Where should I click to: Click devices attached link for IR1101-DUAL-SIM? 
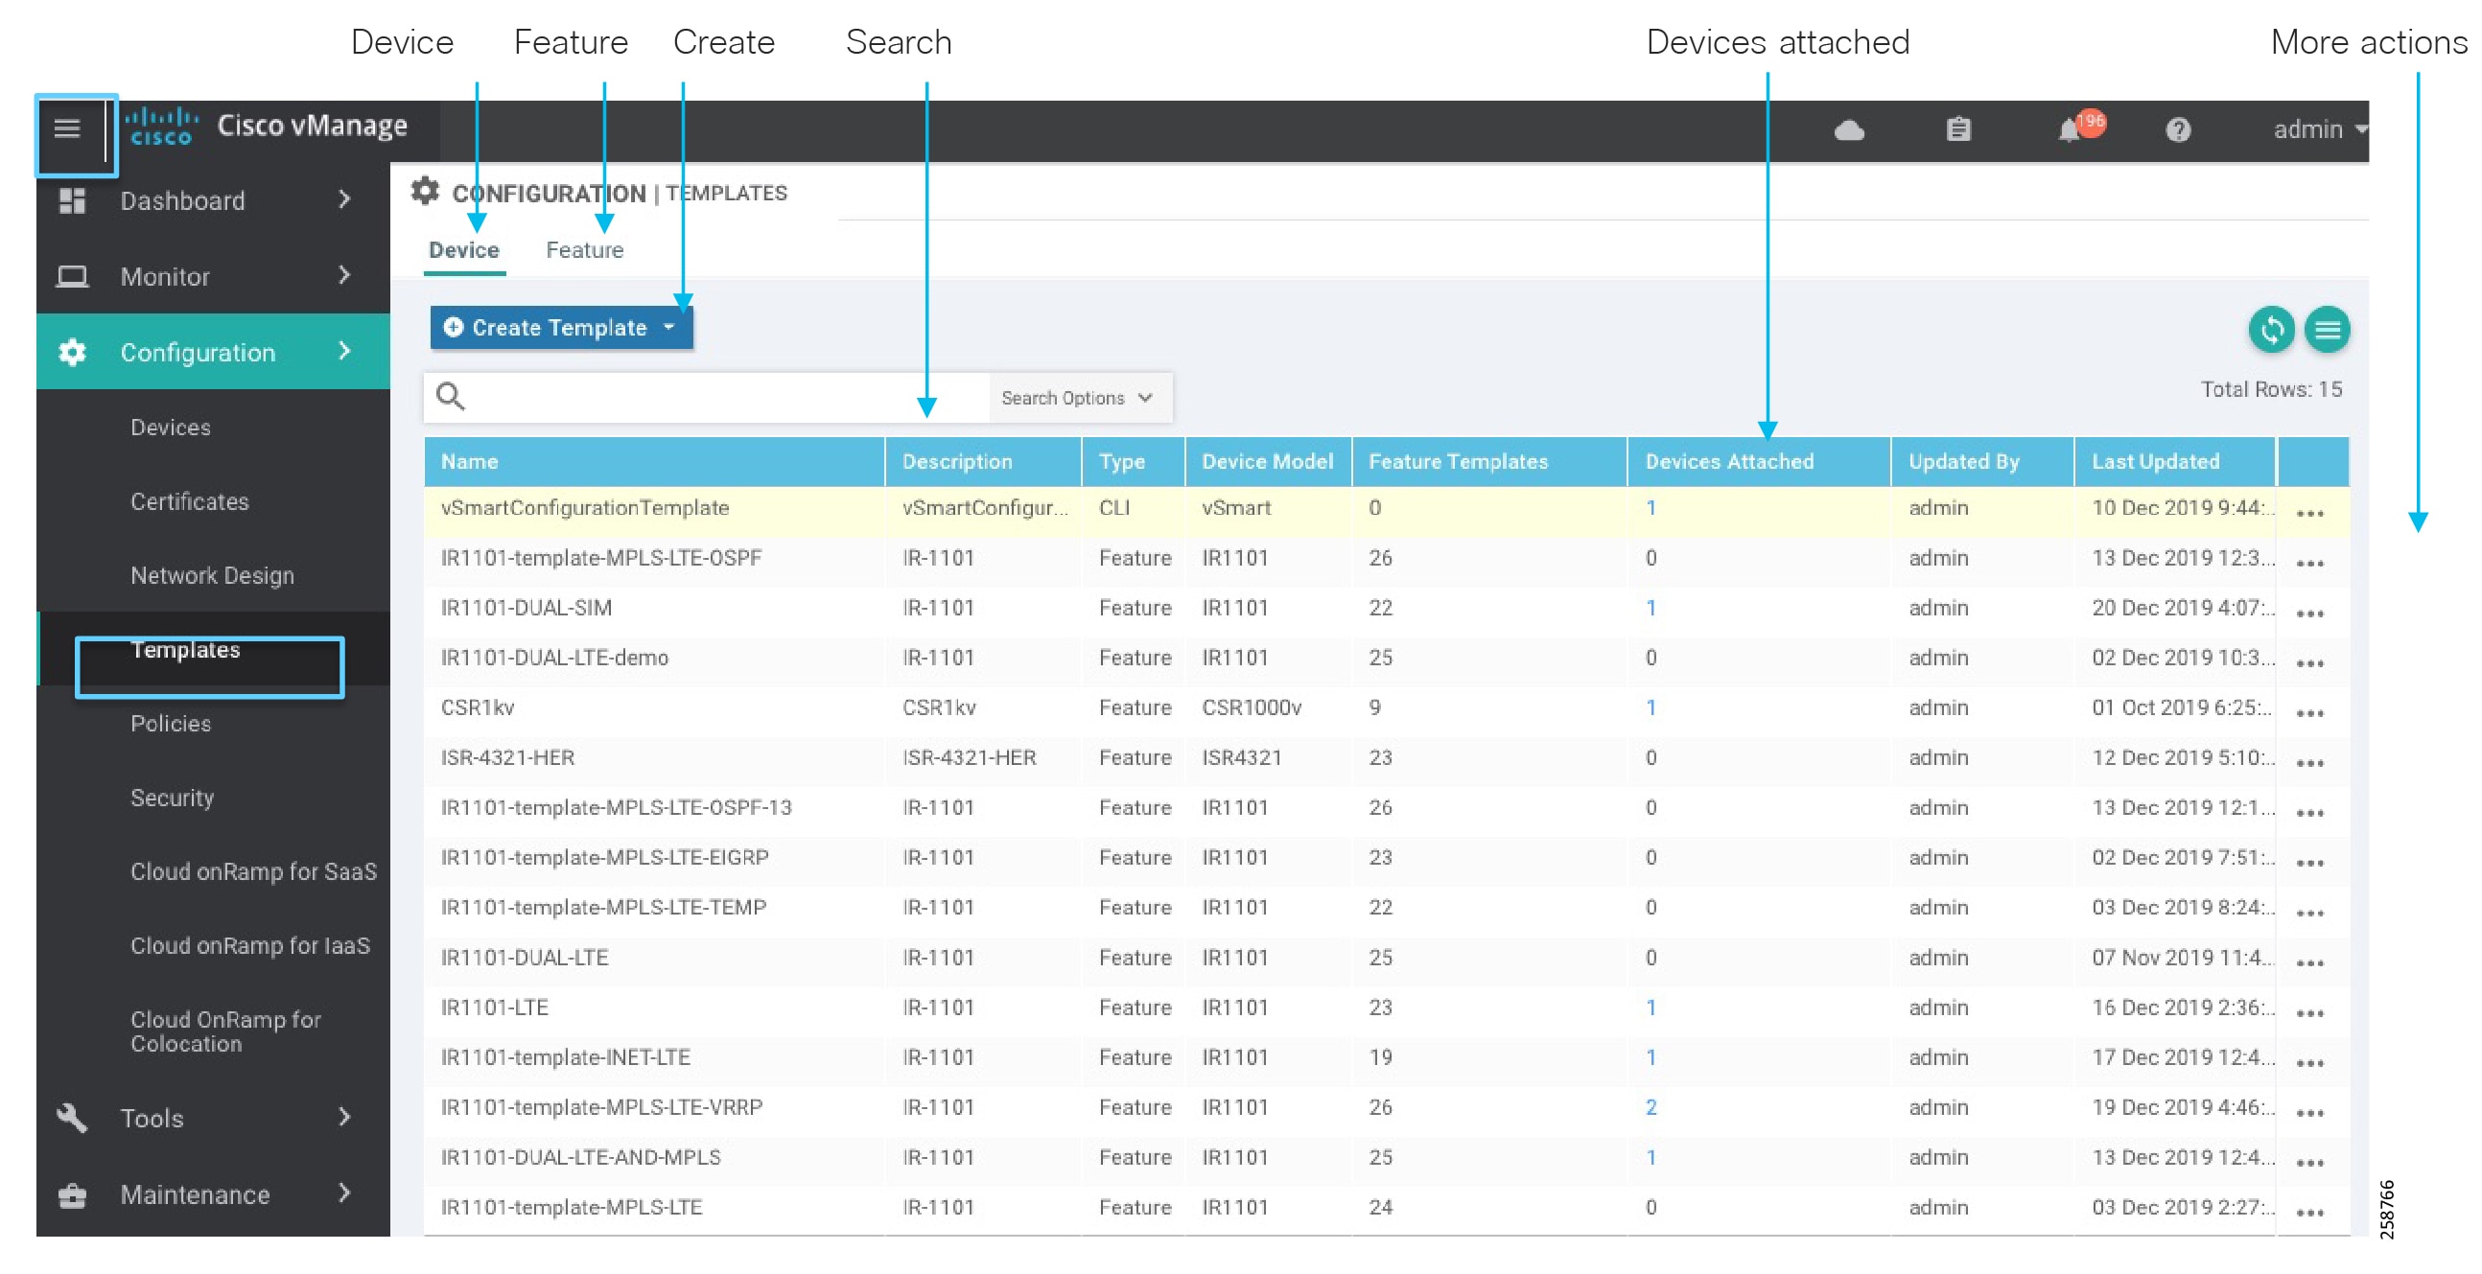pyautogui.click(x=1651, y=609)
